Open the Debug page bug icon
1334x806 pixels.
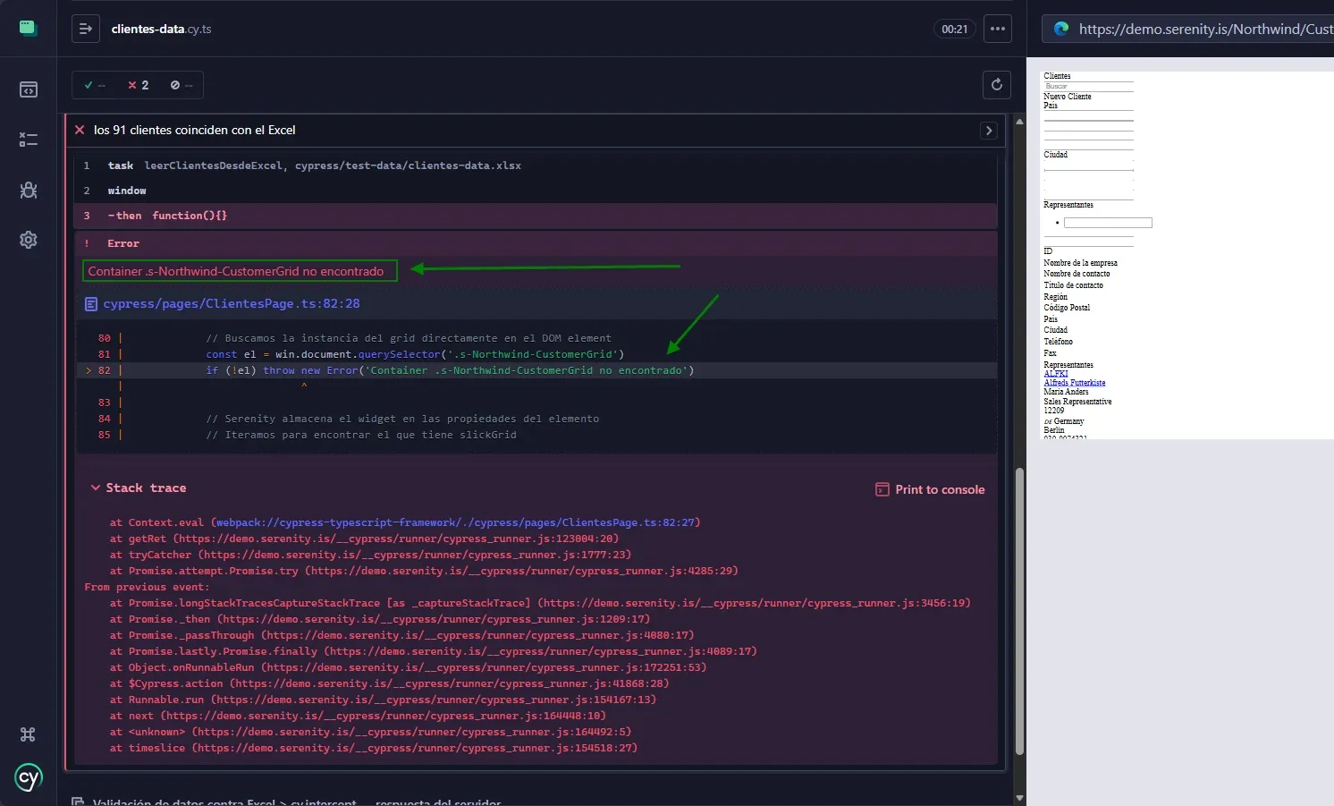click(29, 190)
